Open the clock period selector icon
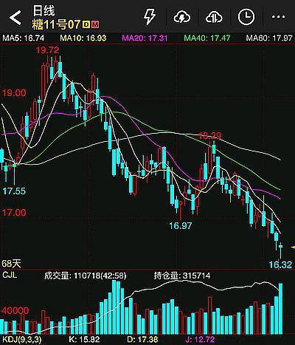Viewport: 295px width, 345px height. click(246, 17)
